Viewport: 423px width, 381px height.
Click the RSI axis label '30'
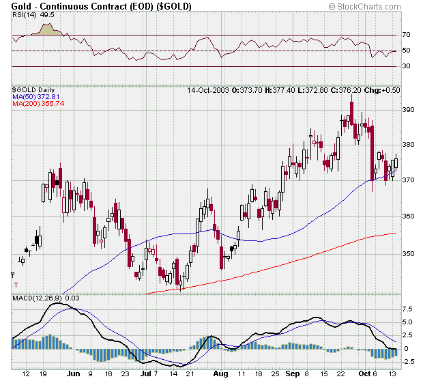pos(406,66)
